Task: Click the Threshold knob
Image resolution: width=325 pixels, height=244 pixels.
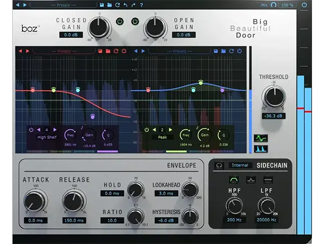Action: coord(274,97)
